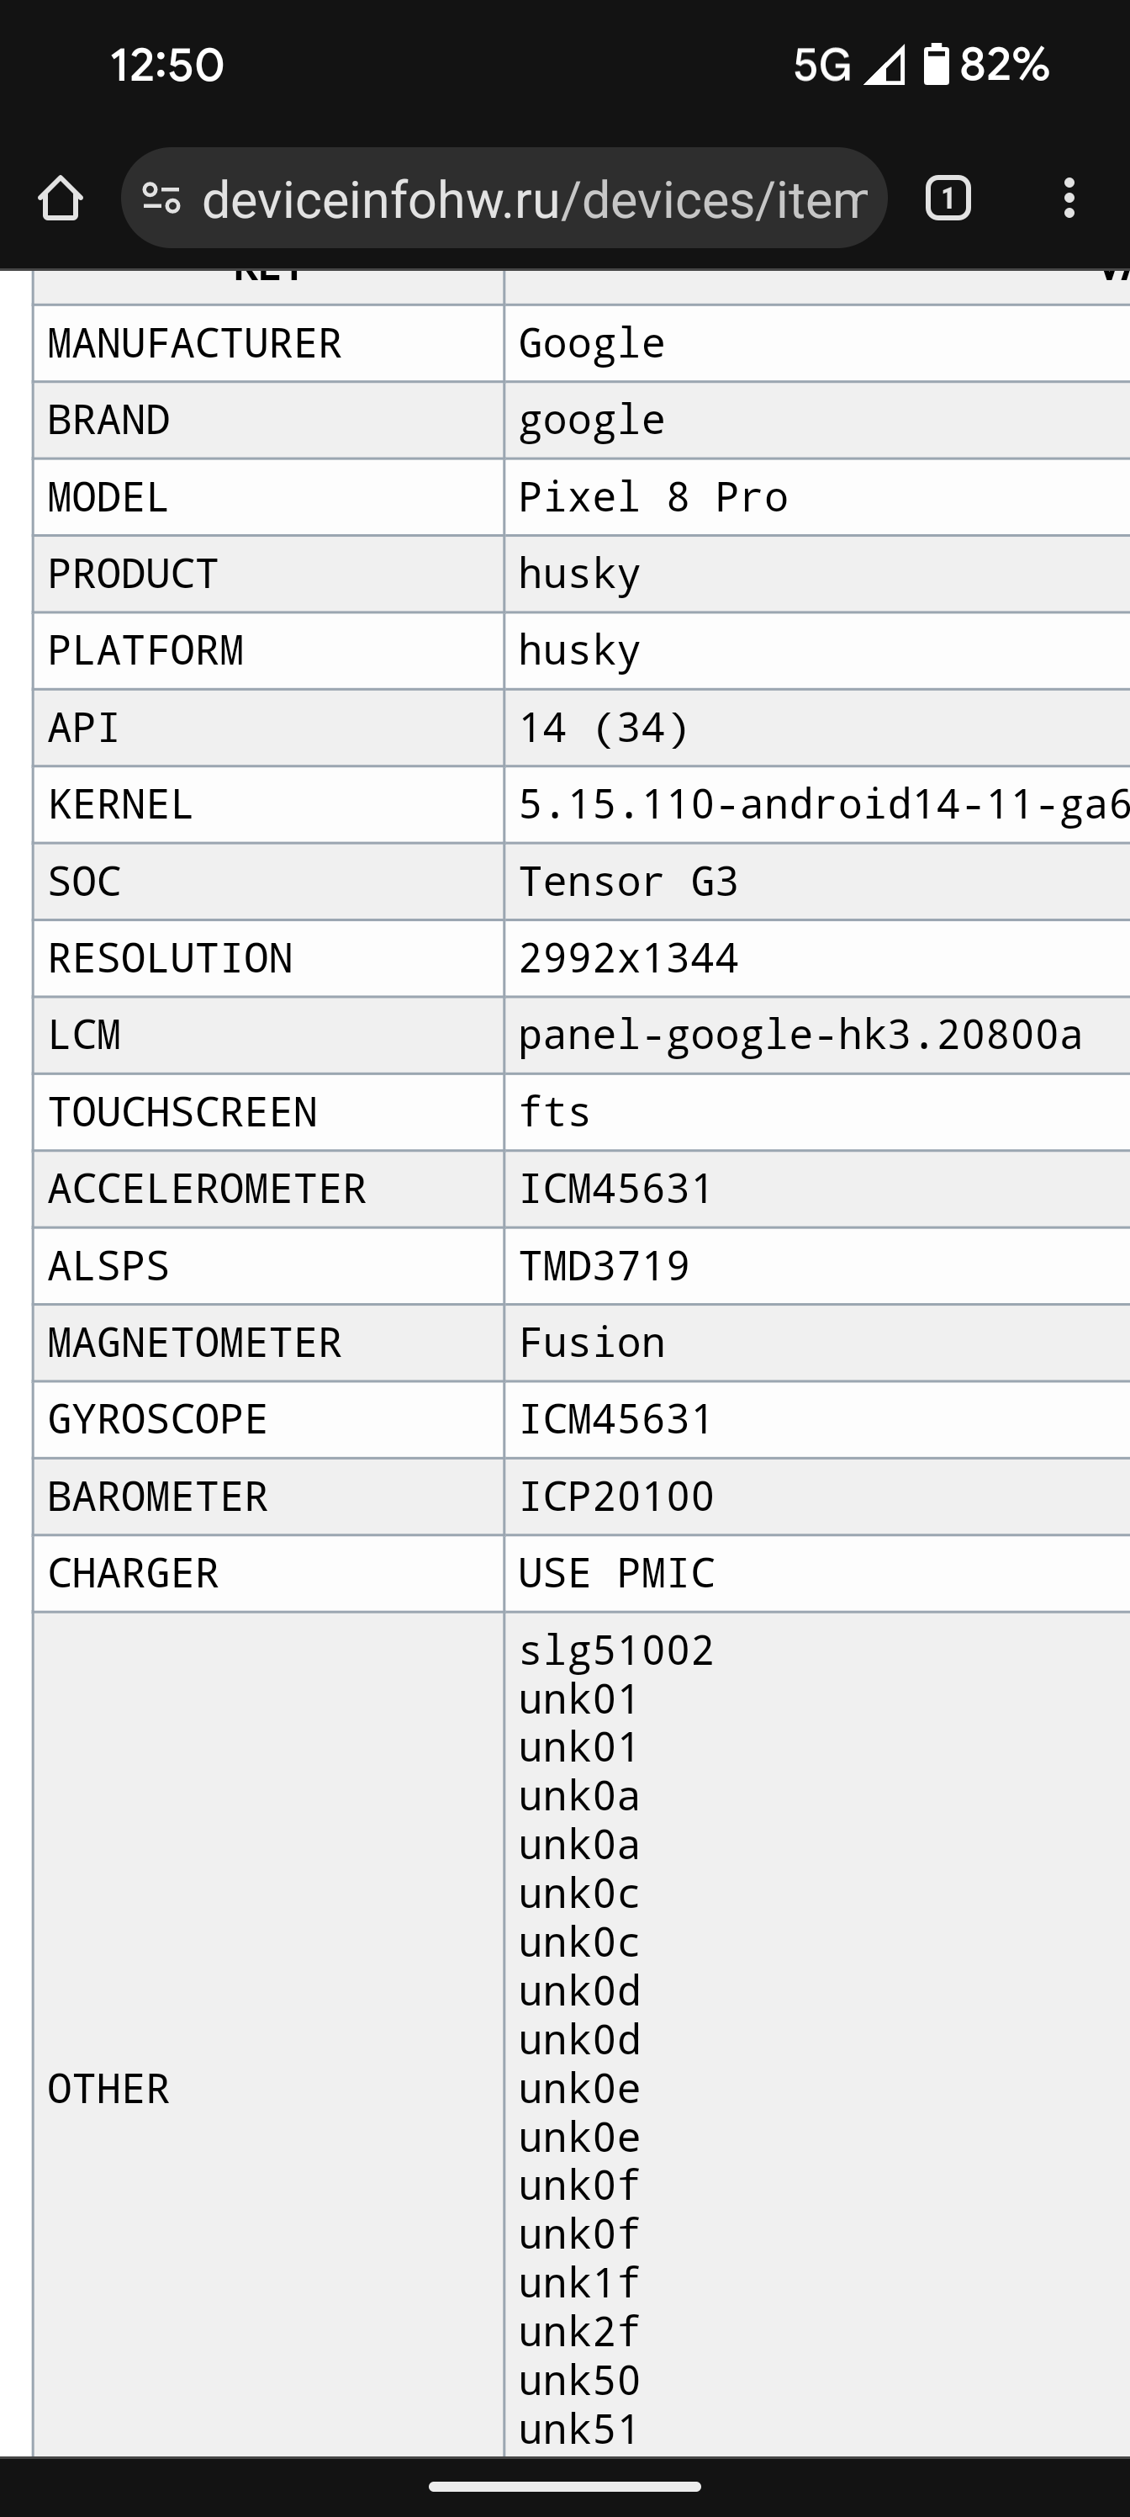Image resolution: width=1130 pixels, height=2517 pixels.
Task: Select the Pixel 8 Pro model value
Action: point(652,497)
